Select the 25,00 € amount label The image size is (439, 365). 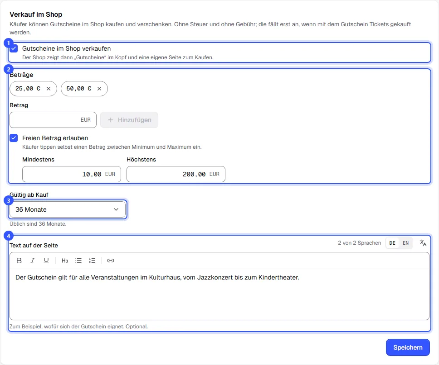[28, 89]
